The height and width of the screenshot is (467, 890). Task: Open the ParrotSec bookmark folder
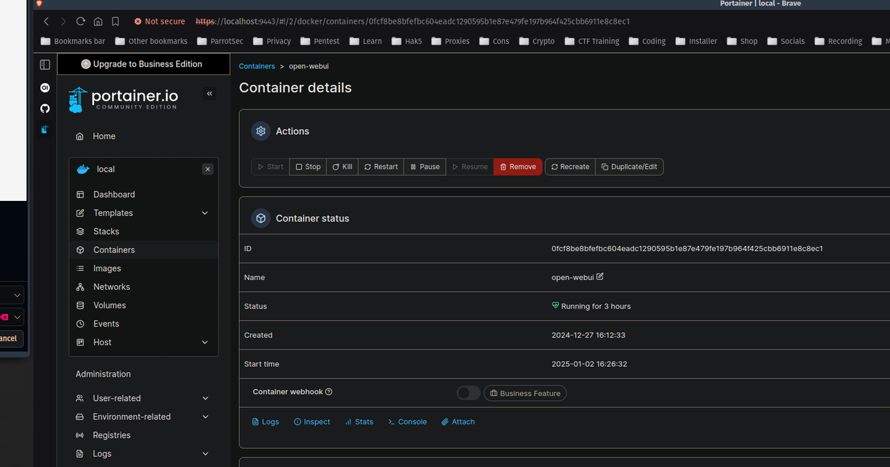[x=220, y=41]
